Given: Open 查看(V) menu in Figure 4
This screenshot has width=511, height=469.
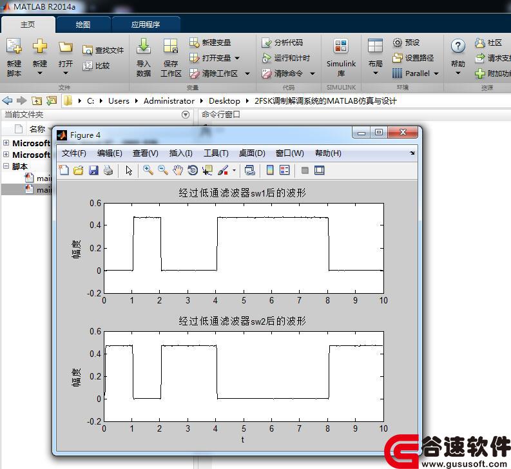Looking at the screenshot, I should [x=146, y=153].
